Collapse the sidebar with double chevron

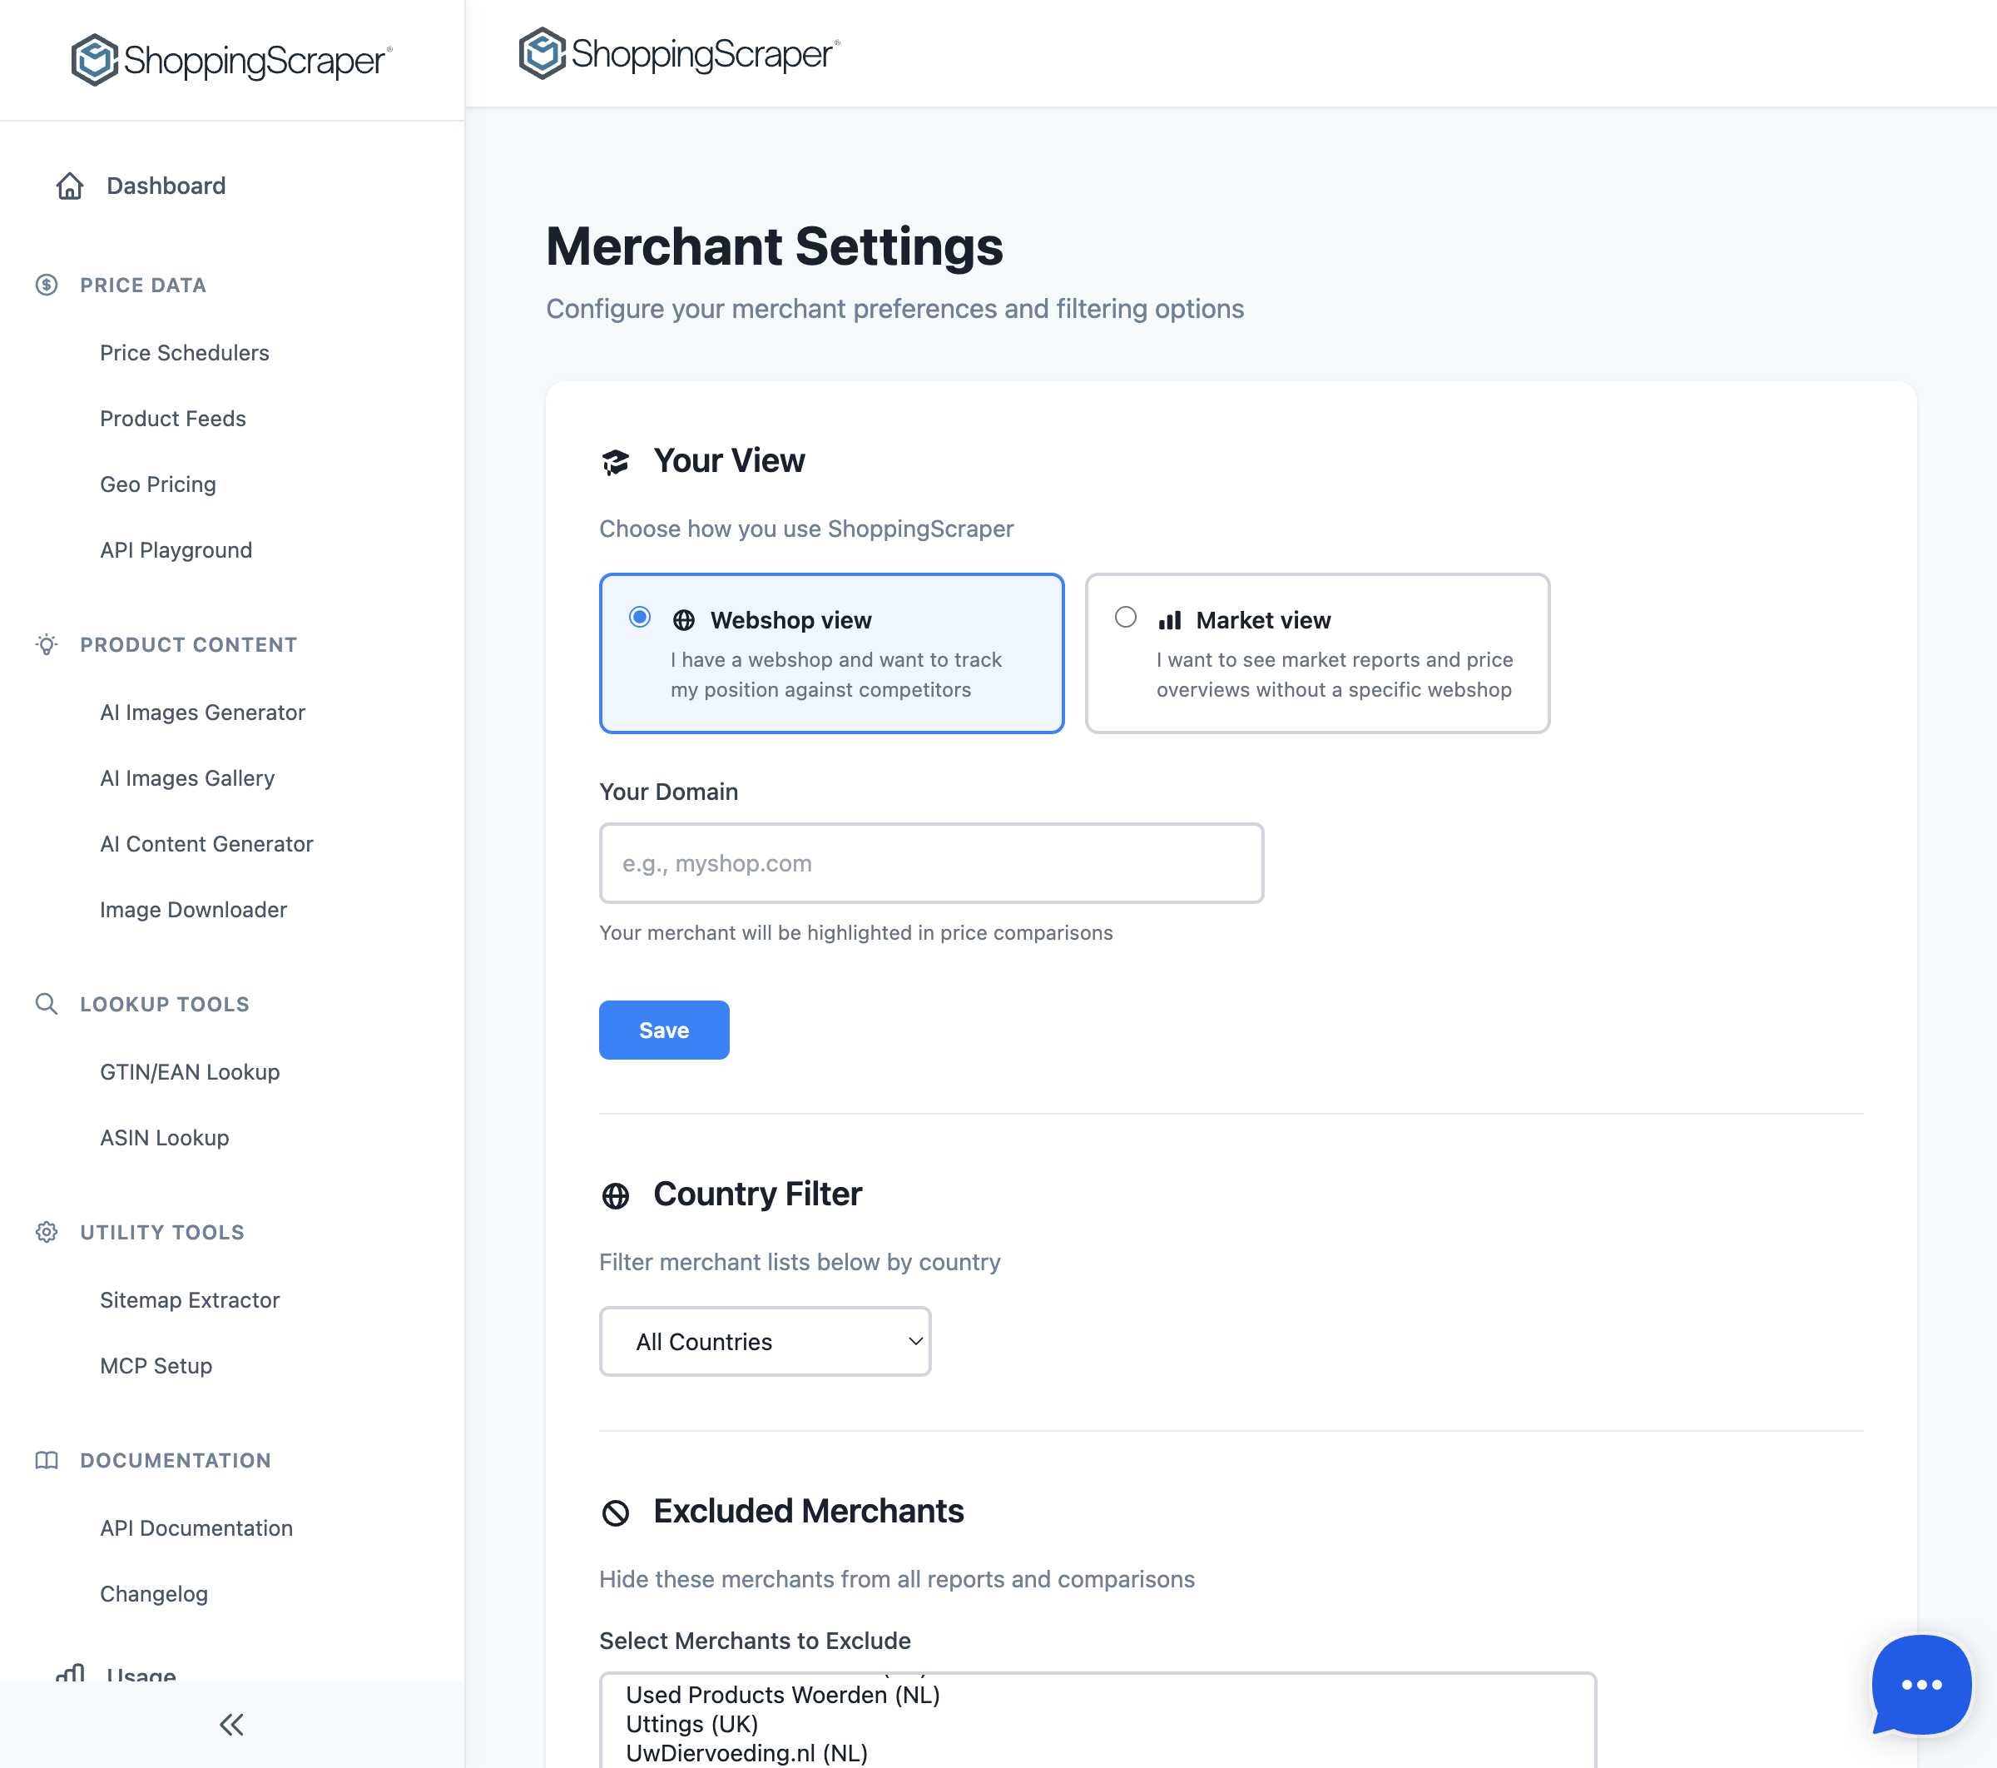(x=231, y=1724)
